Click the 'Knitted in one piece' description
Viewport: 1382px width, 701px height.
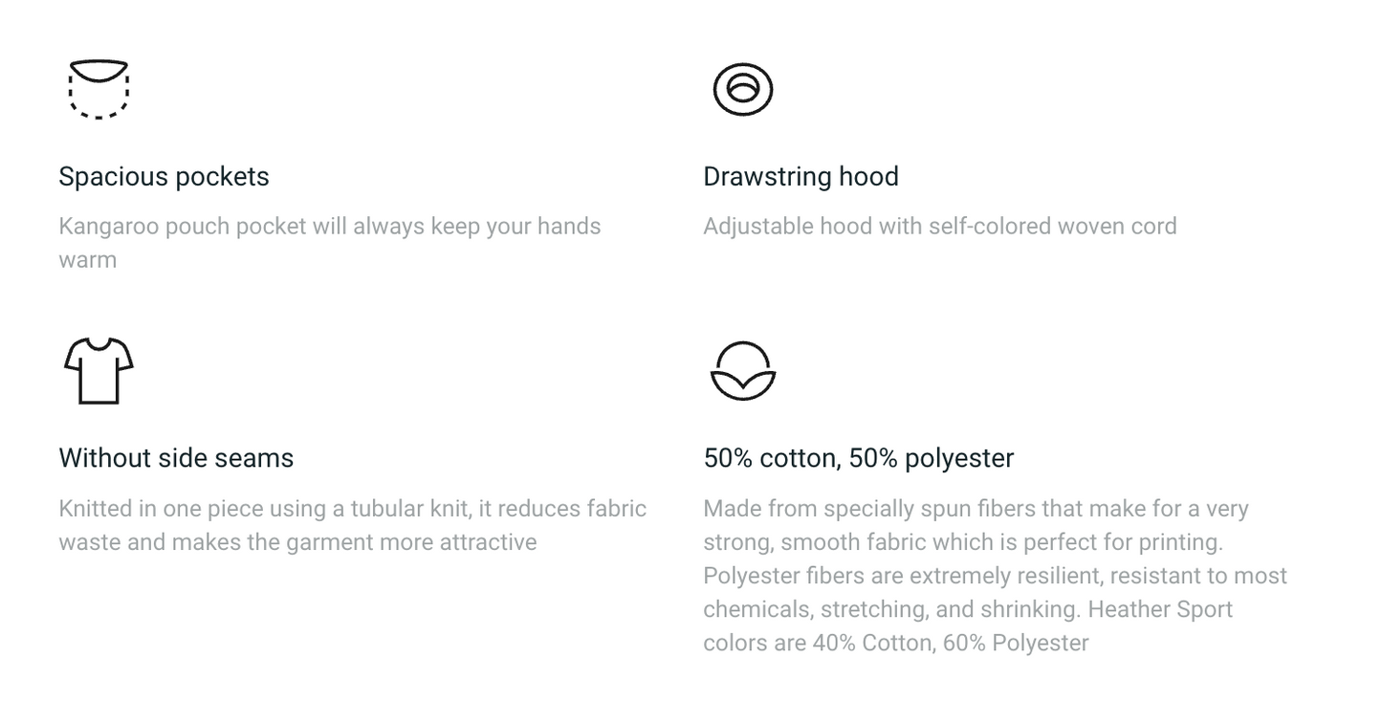coord(353,525)
